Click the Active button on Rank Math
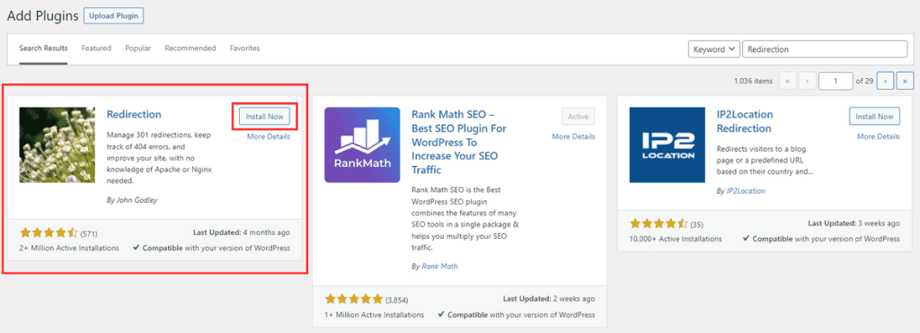920x333 pixels. coord(578,117)
